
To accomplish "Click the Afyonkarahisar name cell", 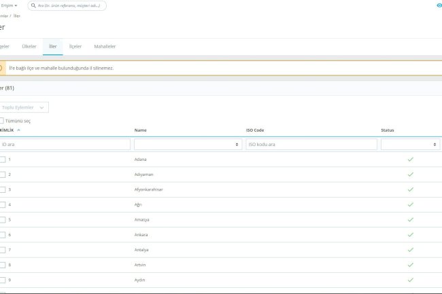I will pyautogui.click(x=148, y=189).
